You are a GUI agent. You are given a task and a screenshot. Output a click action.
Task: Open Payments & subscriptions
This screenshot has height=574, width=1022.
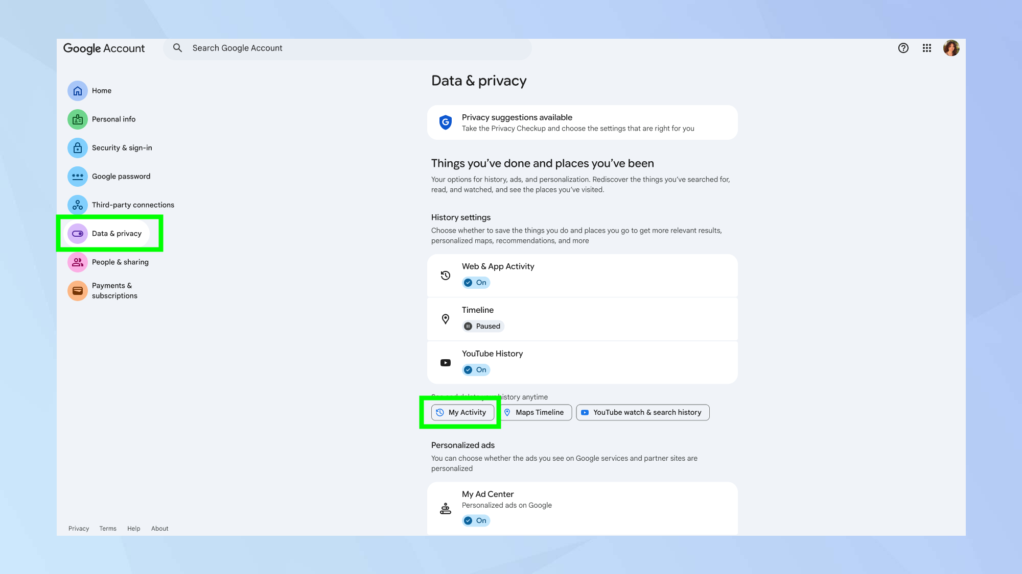(112, 290)
